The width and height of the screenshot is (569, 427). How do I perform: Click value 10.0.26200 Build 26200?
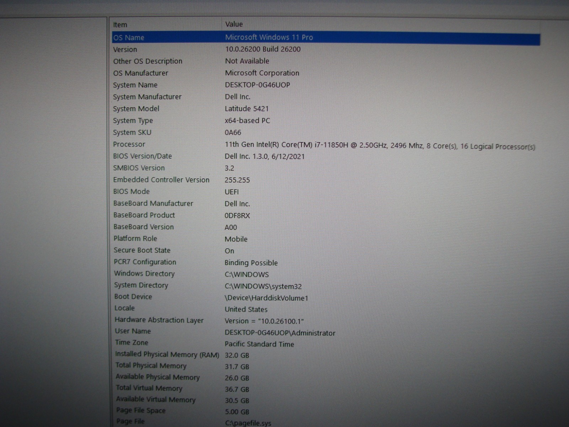(263, 49)
